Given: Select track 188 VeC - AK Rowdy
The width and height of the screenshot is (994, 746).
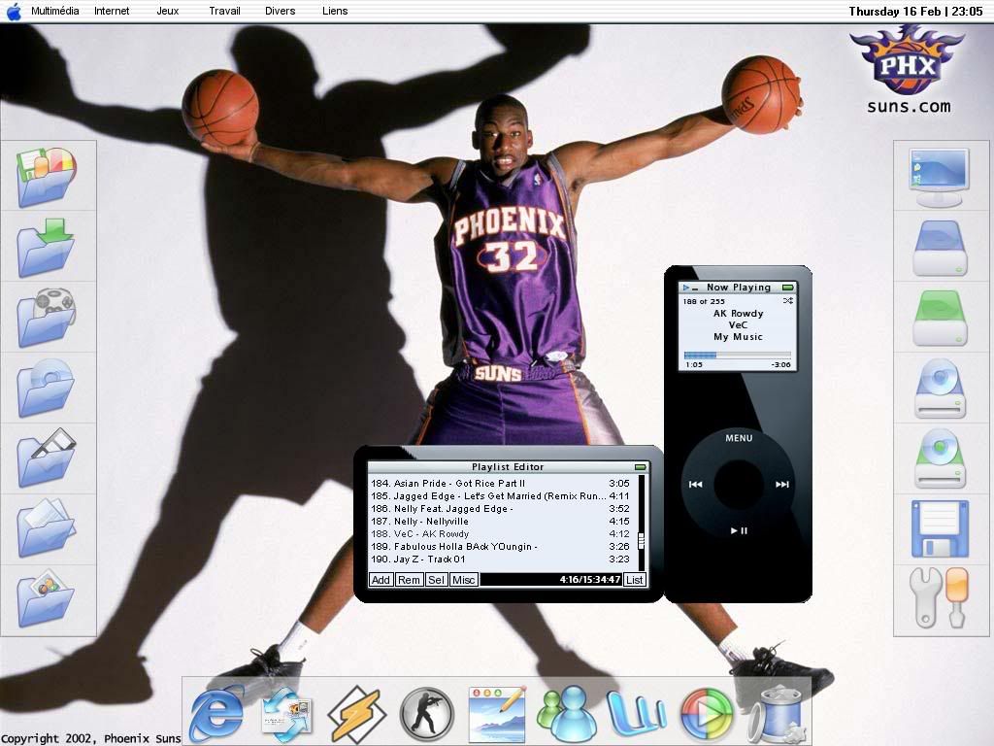Looking at the screenshot, I should click(500, 534).
